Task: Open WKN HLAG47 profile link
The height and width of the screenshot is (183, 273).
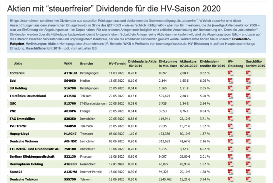Action: tap(70, 134)
